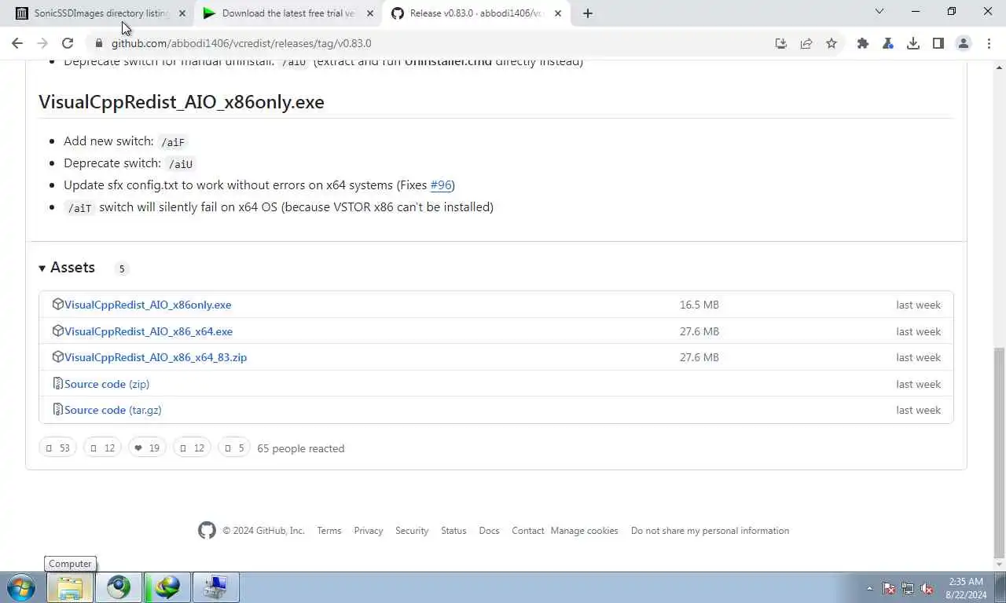
Task: Toggle the first reaction showing 12
Action: click(102, 448)
